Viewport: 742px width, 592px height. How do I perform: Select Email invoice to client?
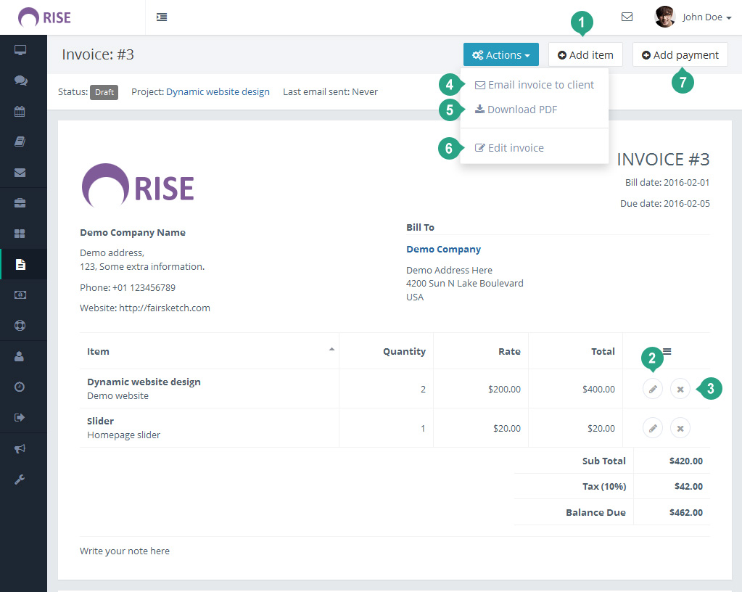click(x=534, y=85)
